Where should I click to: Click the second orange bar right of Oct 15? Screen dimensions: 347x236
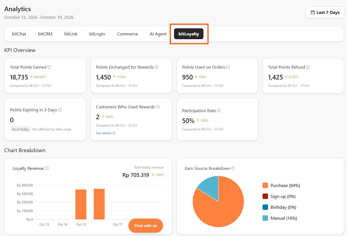point(99,204)
